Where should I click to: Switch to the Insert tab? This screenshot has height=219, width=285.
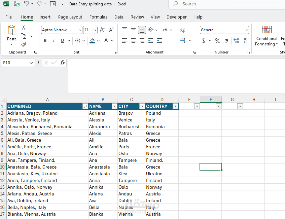(45, 17)
